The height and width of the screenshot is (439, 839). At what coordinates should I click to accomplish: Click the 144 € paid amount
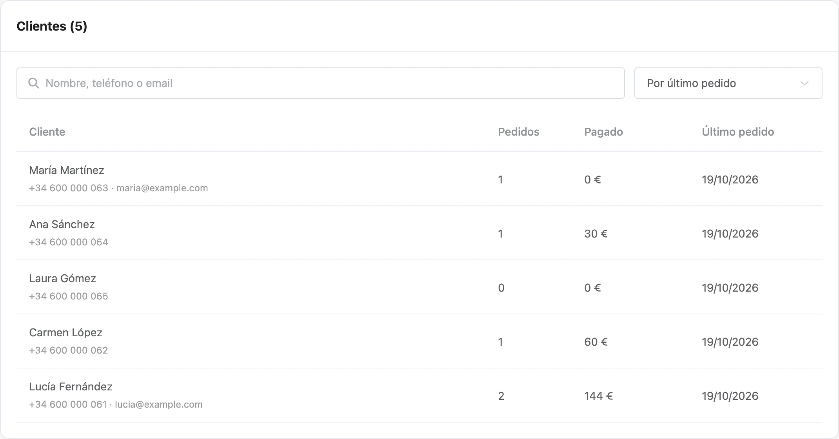598,396
